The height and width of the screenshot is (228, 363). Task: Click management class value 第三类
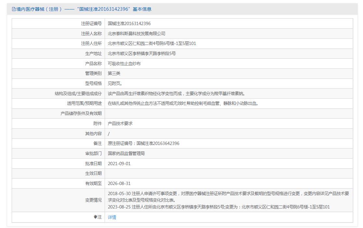(114, 73)
